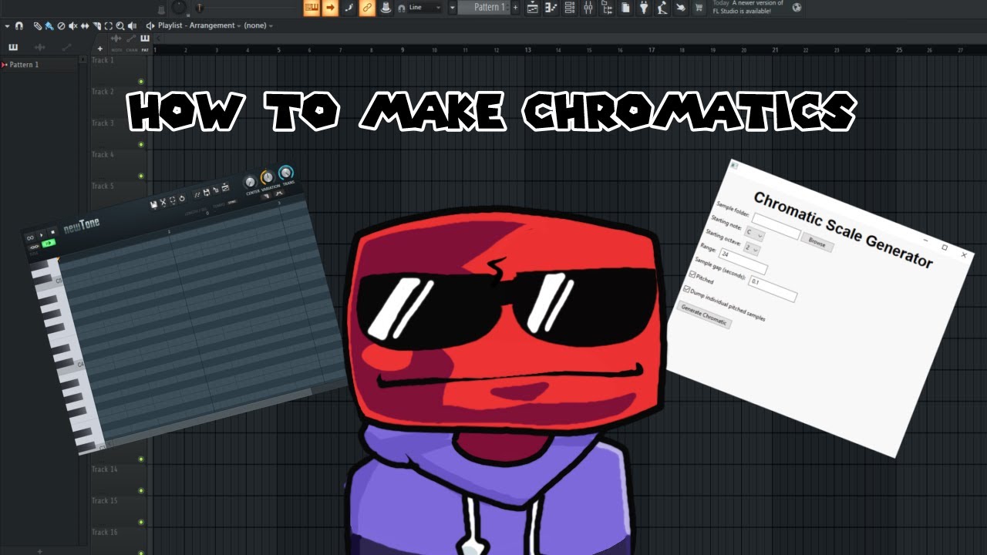
Task: Select the audio waveform picker tab
Action: [39, 47]
